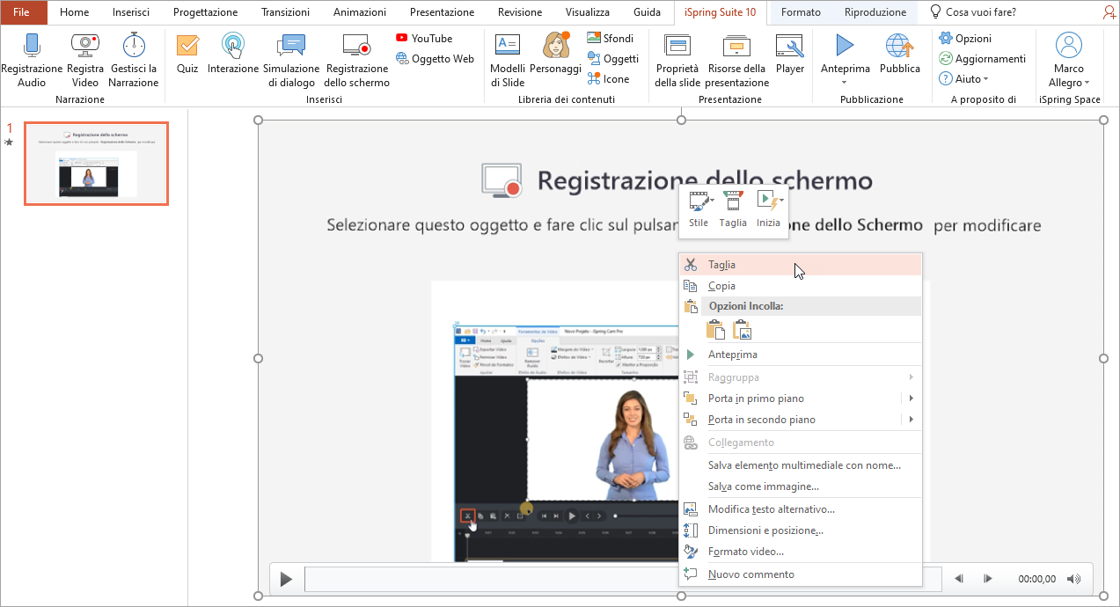Viewport: 1120px width, 607px height.
Task: Select Formato video... menu entry
Action: pos(745,552)
